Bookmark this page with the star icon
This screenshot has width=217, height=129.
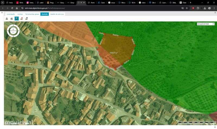187,8
